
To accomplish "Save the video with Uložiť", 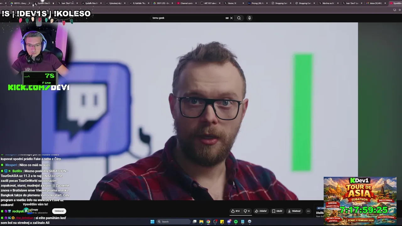I will 277,211.
